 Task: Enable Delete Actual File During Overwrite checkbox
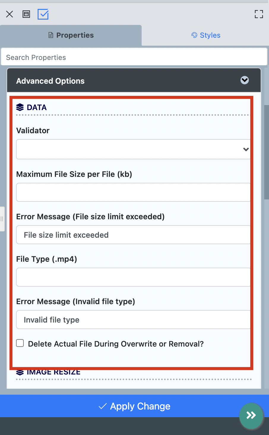(20, 344)
